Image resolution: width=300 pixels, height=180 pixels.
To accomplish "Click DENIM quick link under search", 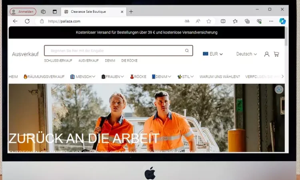I will (x=110, y=61).
